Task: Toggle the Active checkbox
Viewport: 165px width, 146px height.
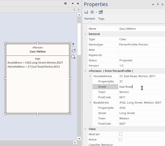Action: tap(121, 139)
